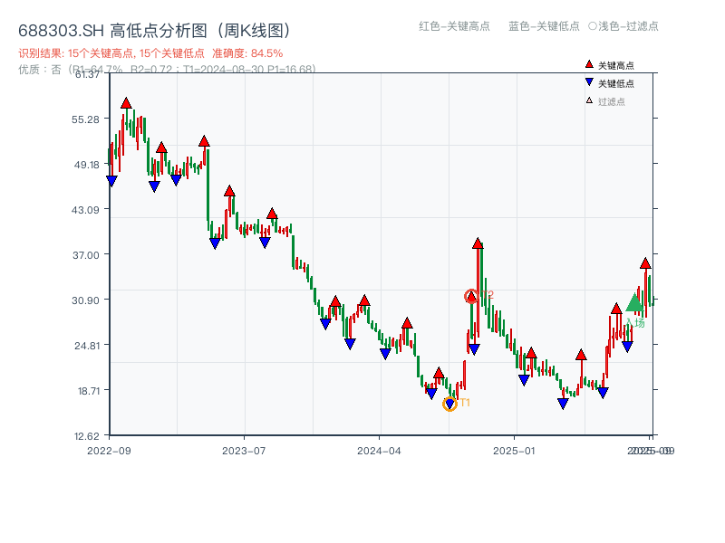Click the y-axis value 24.81
The height and width of the screenshot is (543, 725).
(87, 346)
